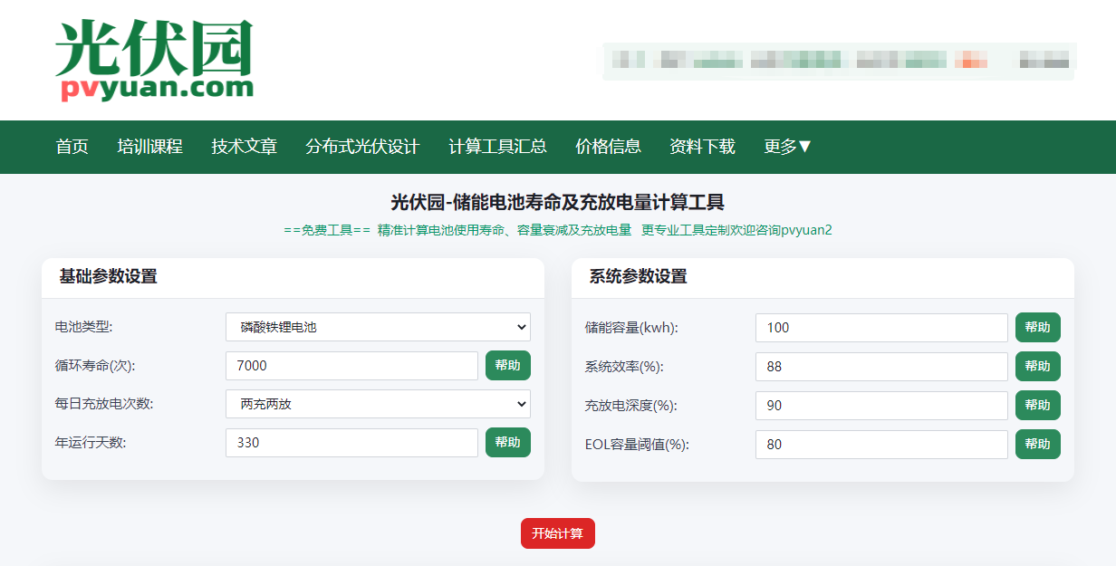This screenshot has width=1116, height=566.
Task: Click 帮助 button next to 循环寿命
Action: pos(507,366)
